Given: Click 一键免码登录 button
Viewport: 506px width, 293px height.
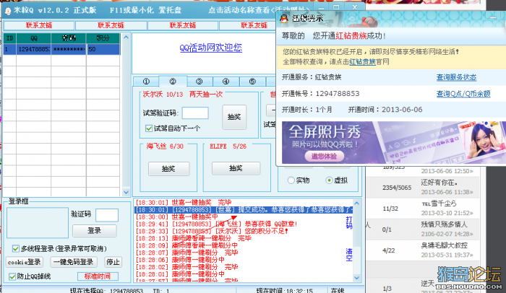Looking at the screenshot, I should click(x=74, y=262).
